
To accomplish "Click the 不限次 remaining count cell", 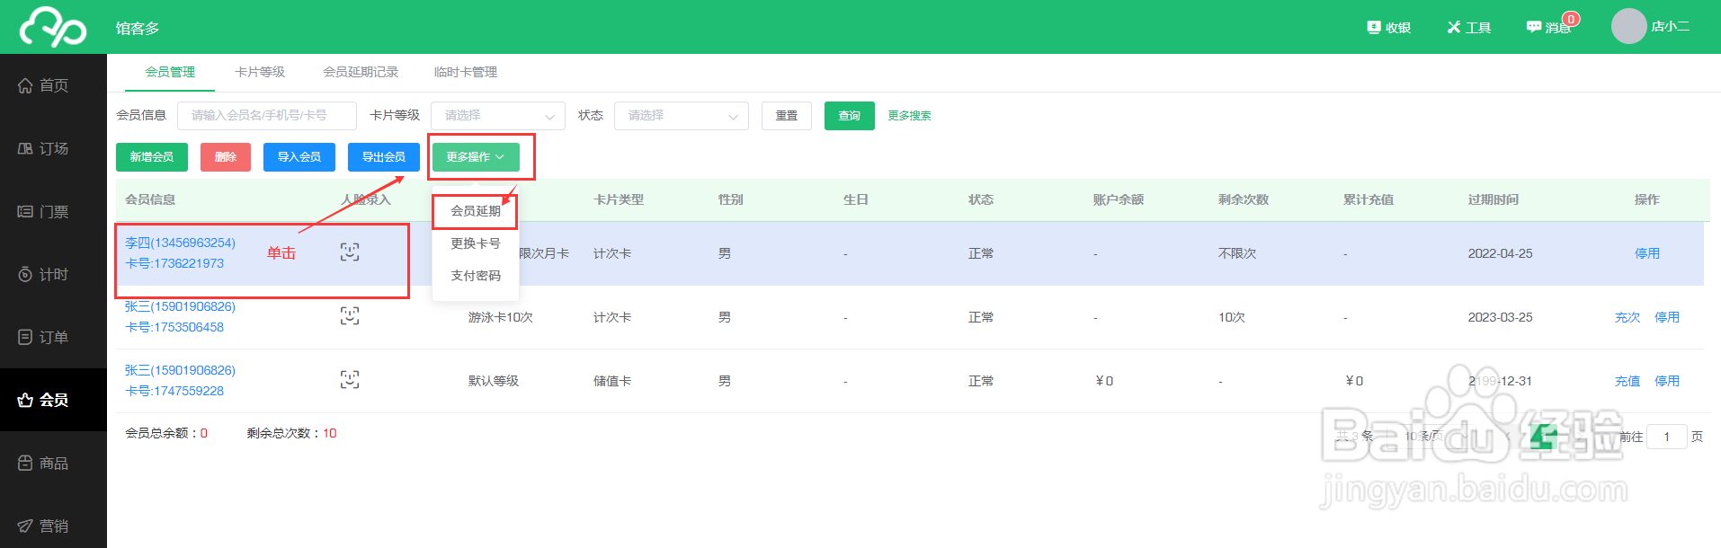I will pos(1237,254).
